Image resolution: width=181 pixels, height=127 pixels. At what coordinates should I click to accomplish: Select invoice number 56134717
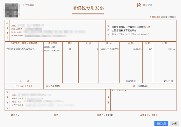point(147,5)
